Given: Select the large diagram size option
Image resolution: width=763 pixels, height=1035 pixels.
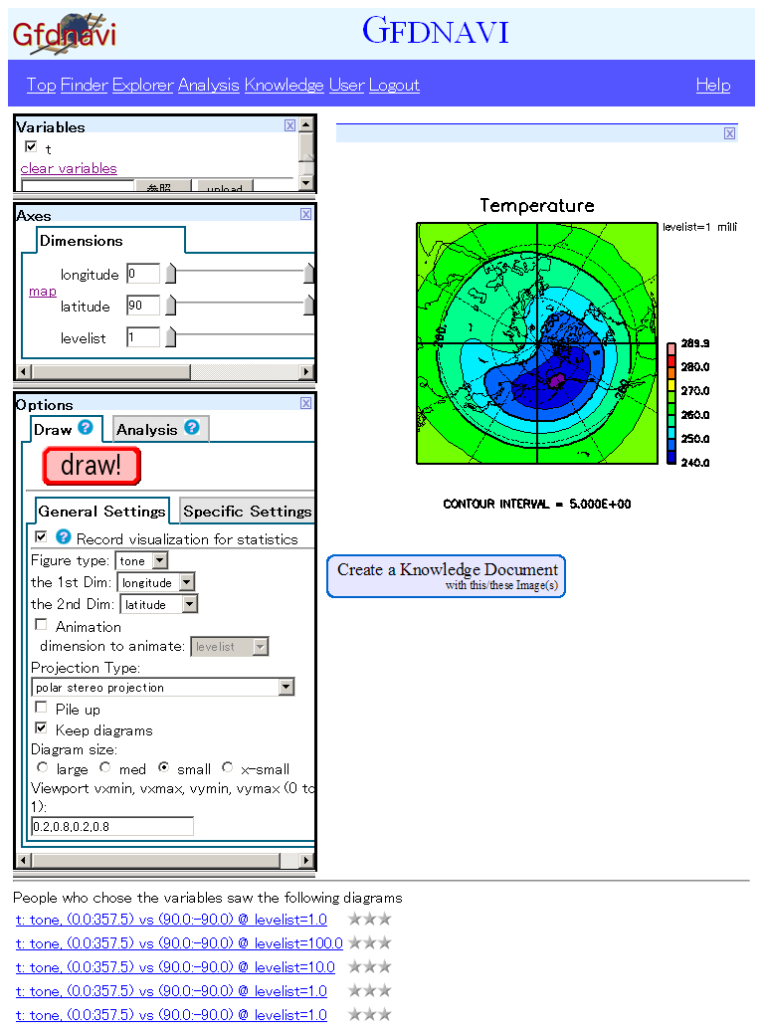Looking at the screenshot, I should click(x=42, y=767).
